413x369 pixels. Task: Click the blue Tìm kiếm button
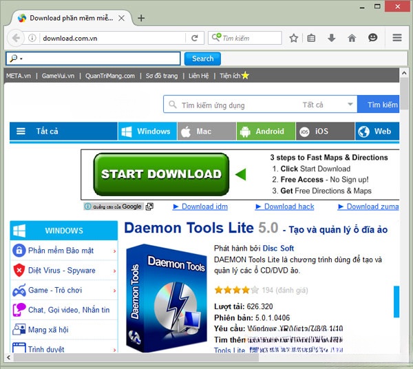pyautogui.click(x=379, y=105)
